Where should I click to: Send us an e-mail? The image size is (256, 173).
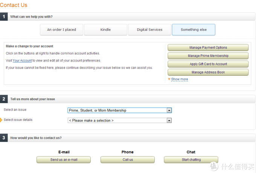64,159
